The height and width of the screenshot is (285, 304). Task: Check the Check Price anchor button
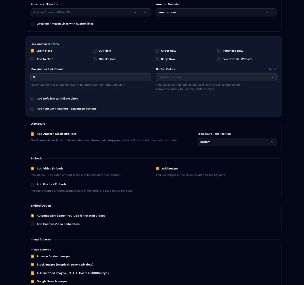95,59
